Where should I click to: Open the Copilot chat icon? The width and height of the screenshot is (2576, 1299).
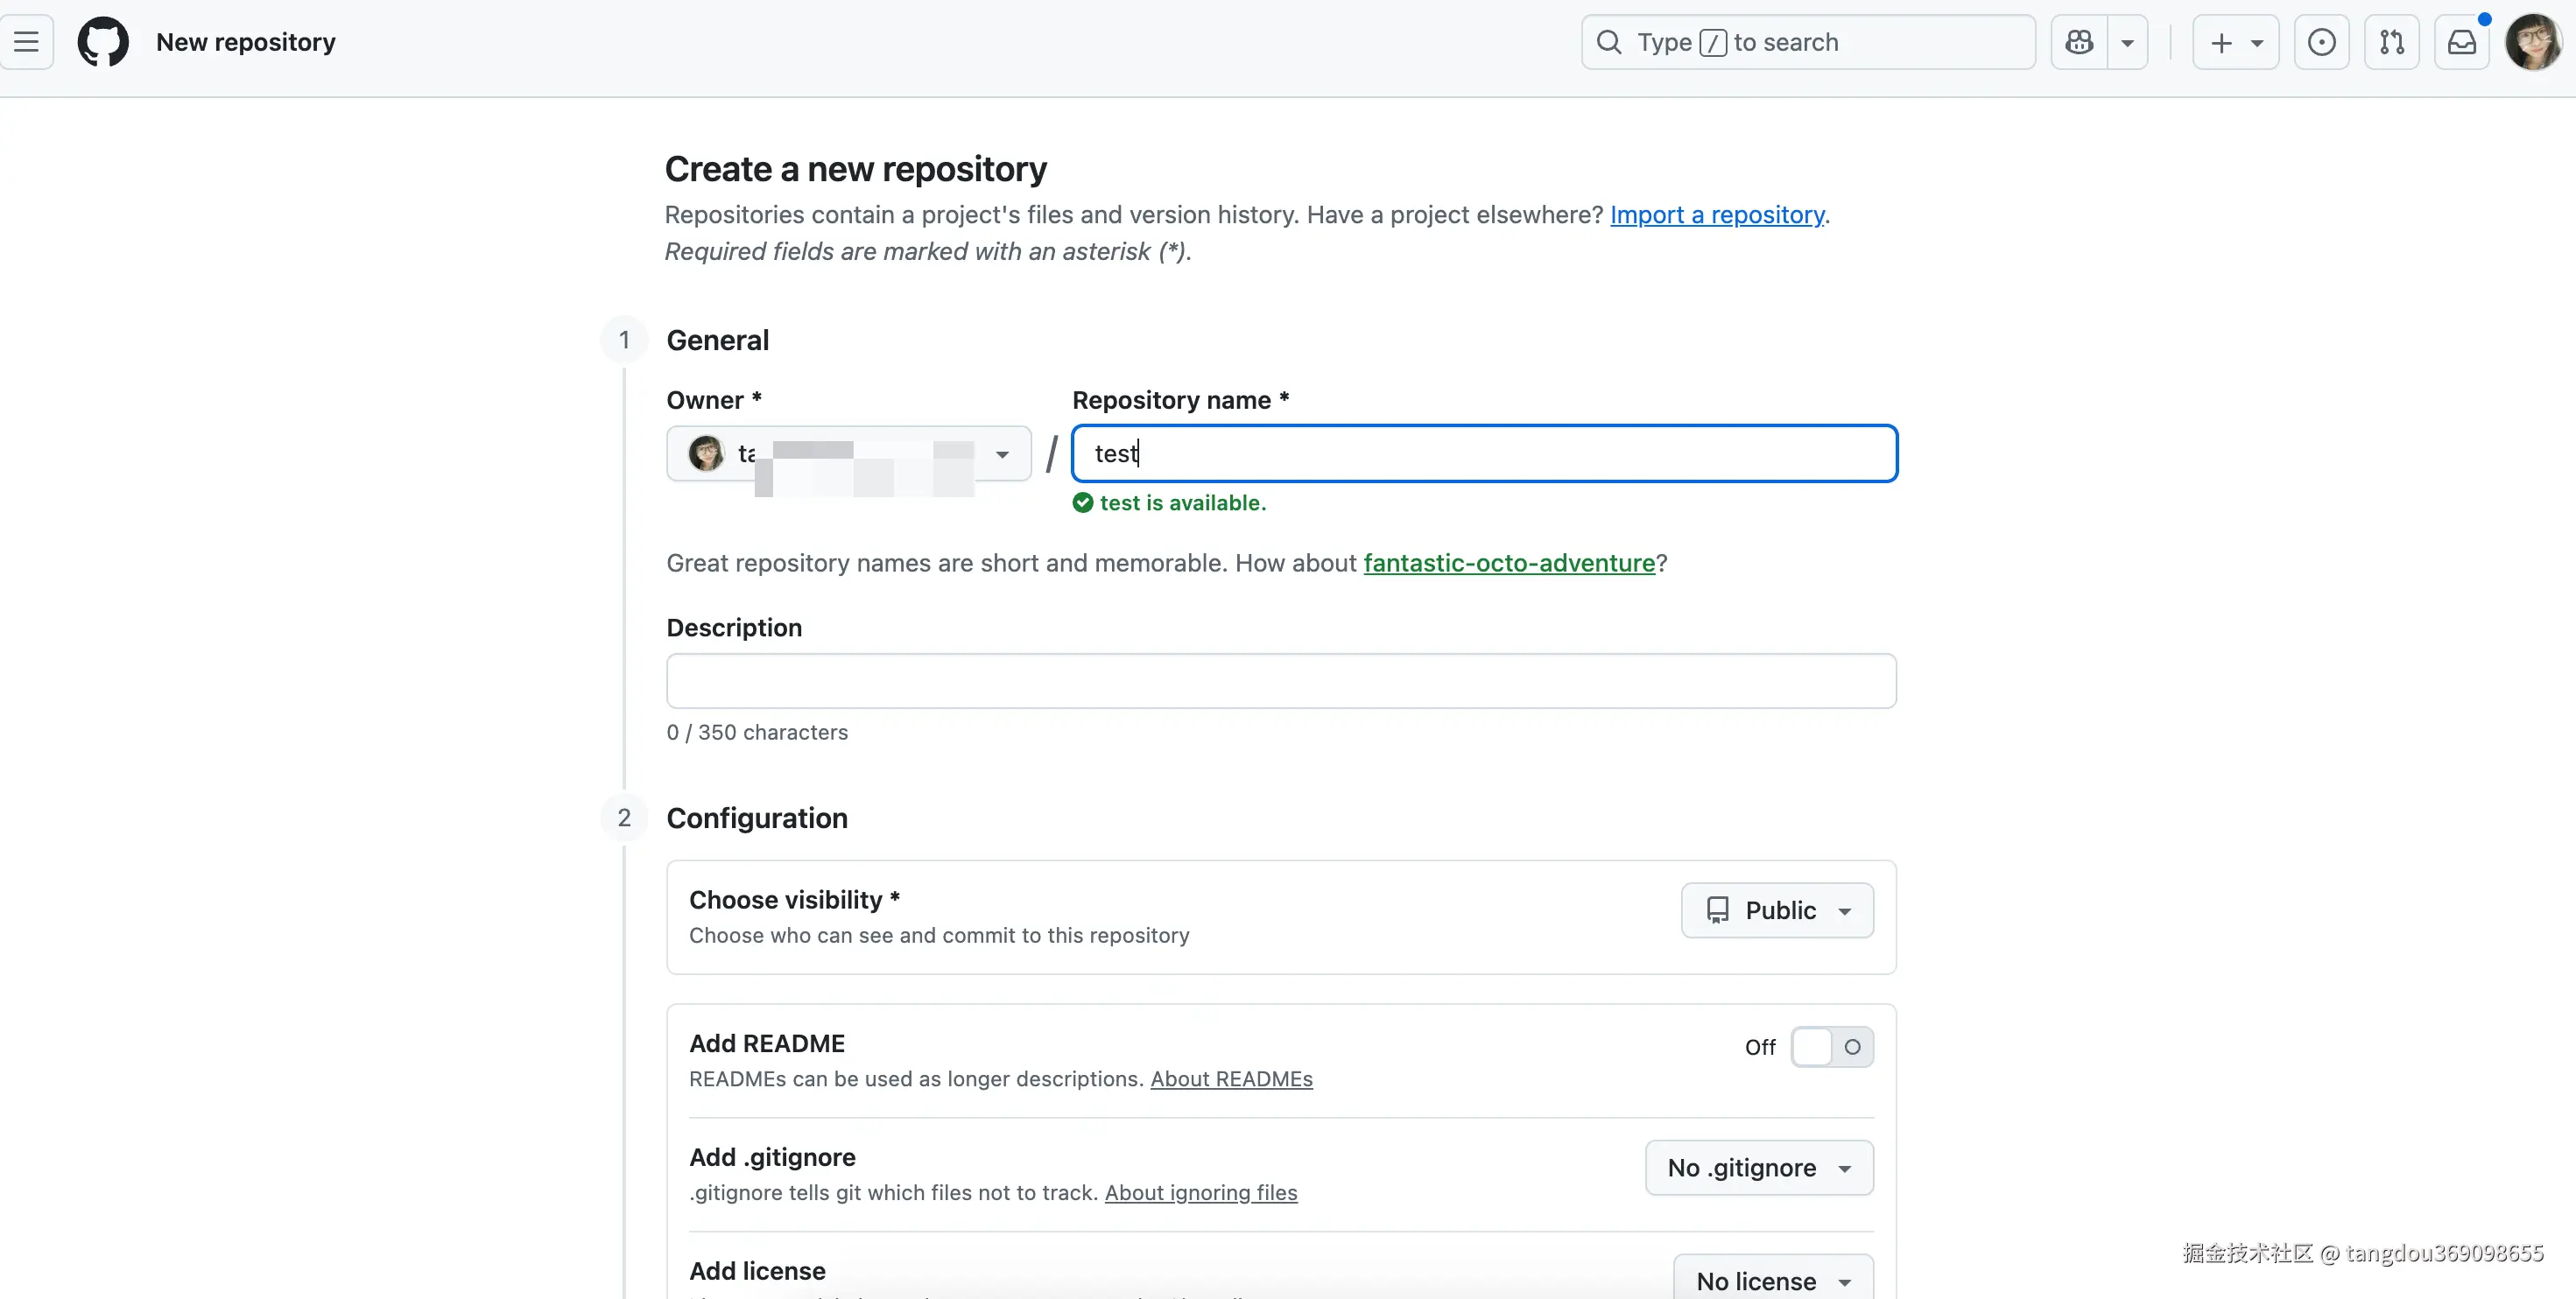pos(2079,42)
